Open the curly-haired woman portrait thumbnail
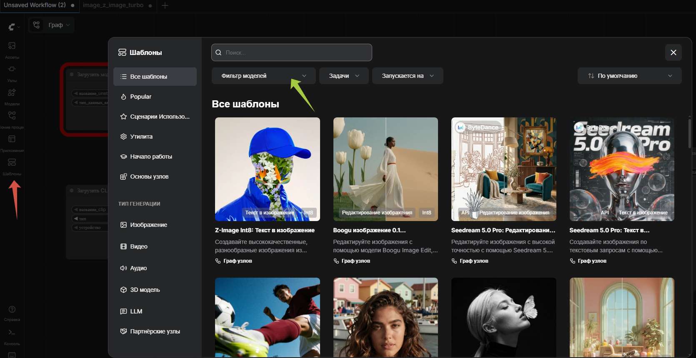 pos(386,317)
